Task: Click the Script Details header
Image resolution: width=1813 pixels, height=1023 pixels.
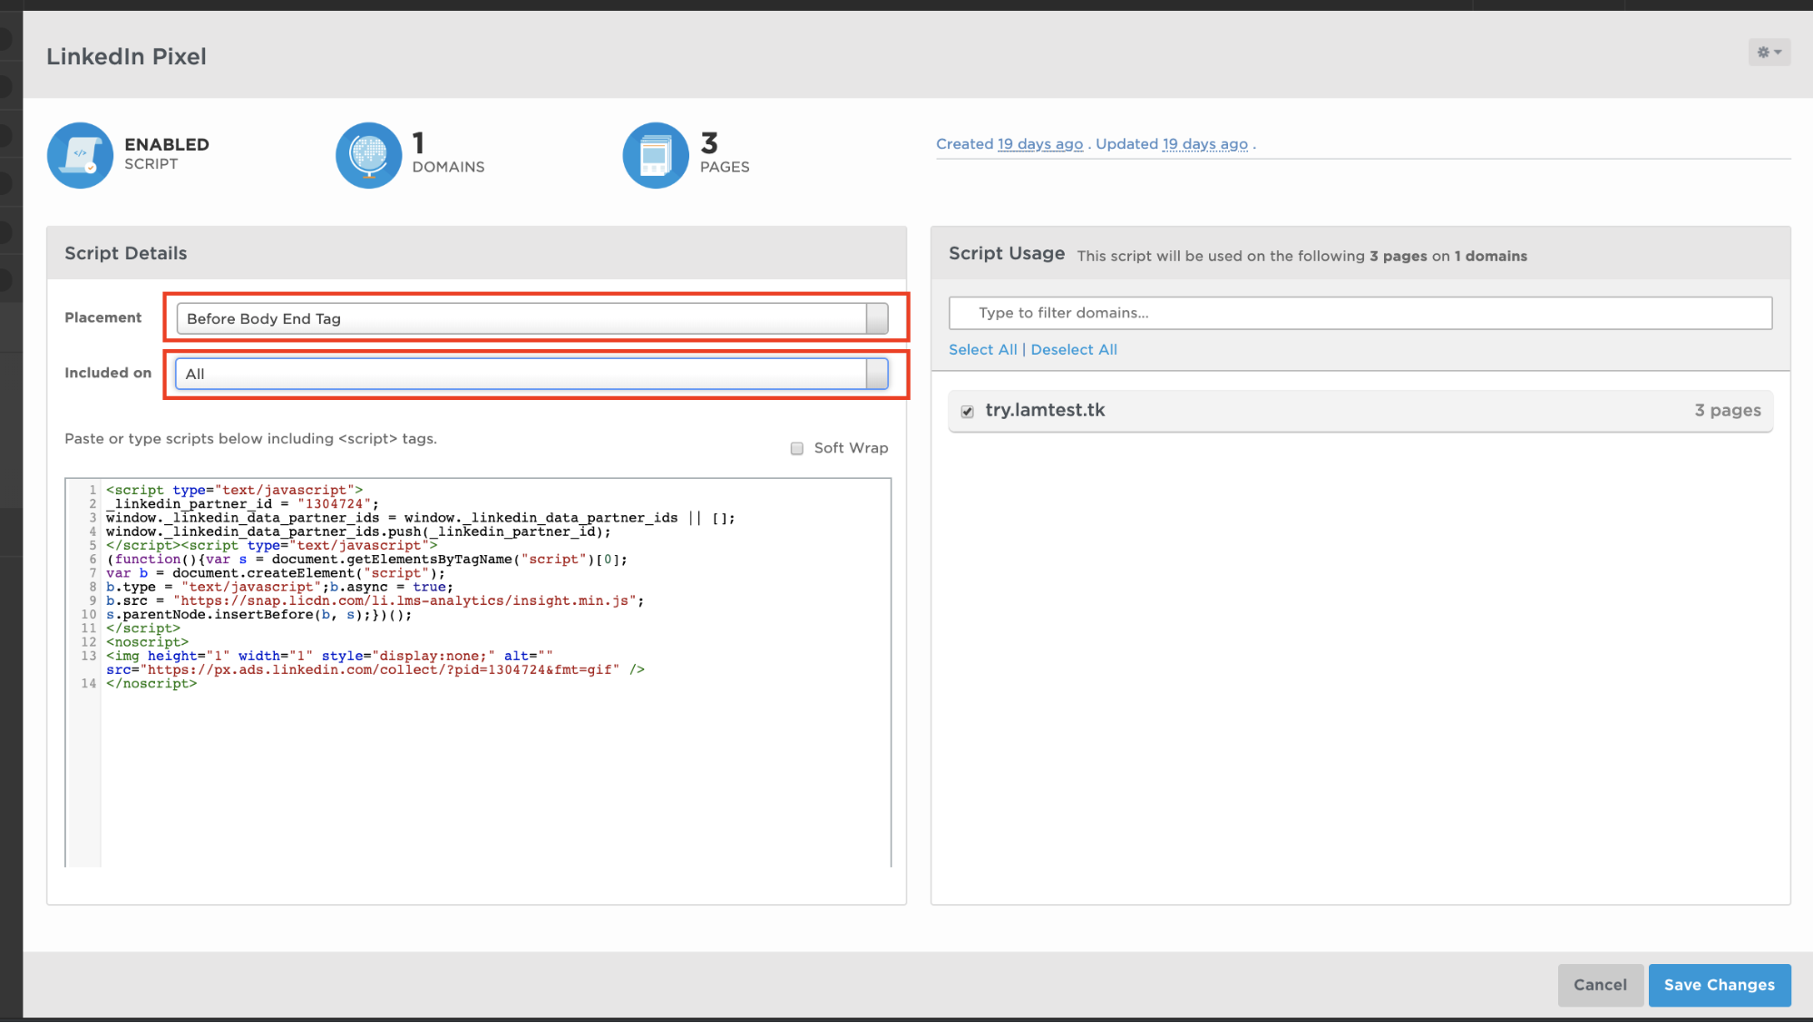Action: pyautogui.click(x=126, y=254)
